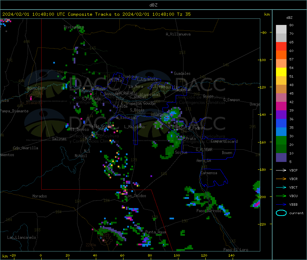Click the 'Valle_Grande' place label
Viewport: 307px width, 260px height.
tap(101, 126)
